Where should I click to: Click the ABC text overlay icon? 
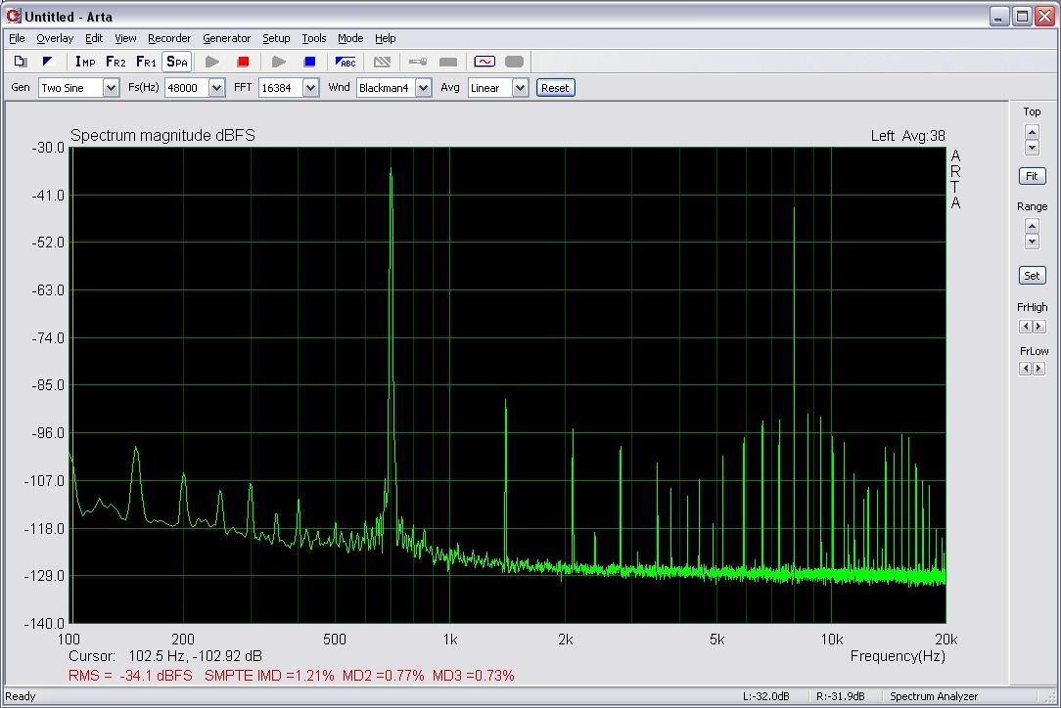pyautogui.click(x=346, y=62)
